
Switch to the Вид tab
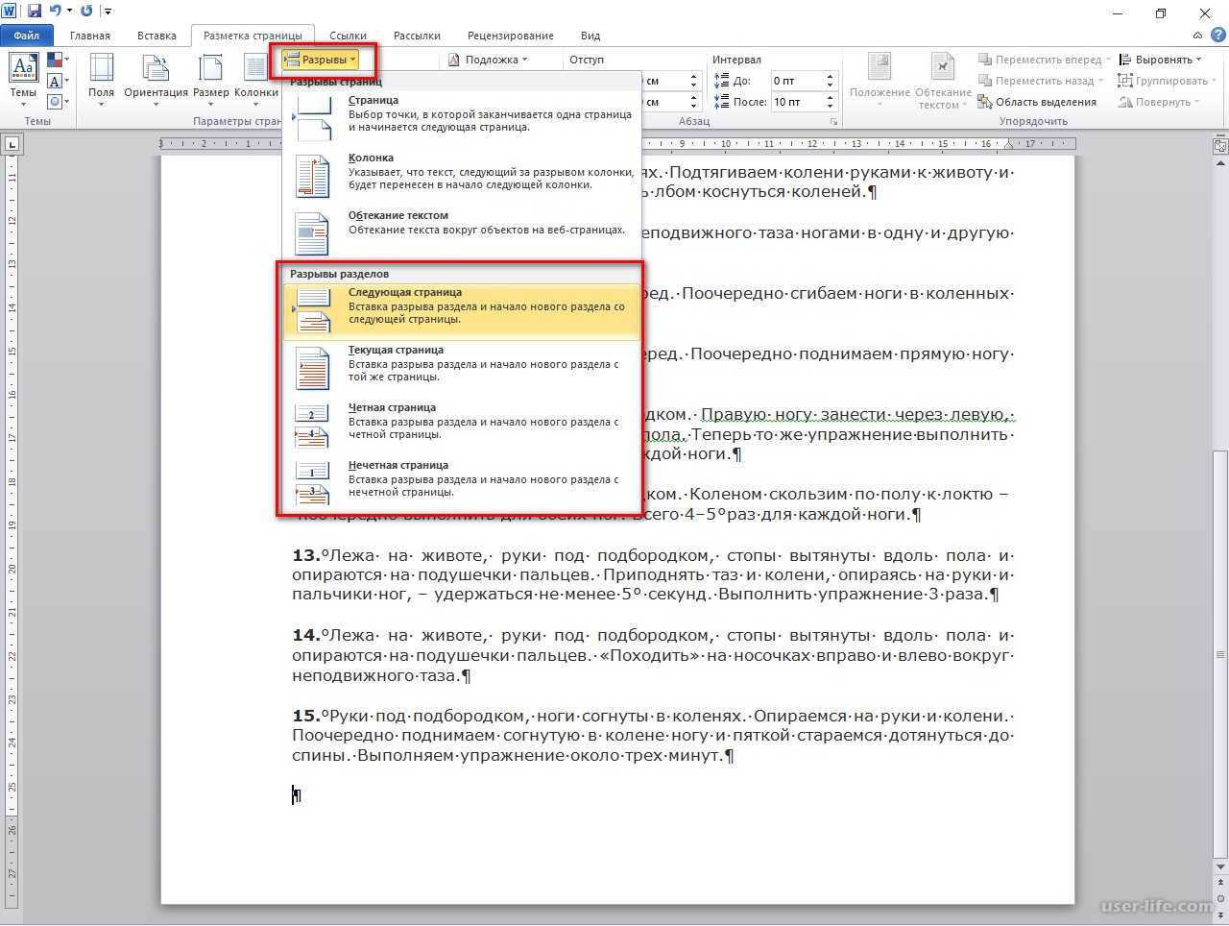tap(590, 36)
